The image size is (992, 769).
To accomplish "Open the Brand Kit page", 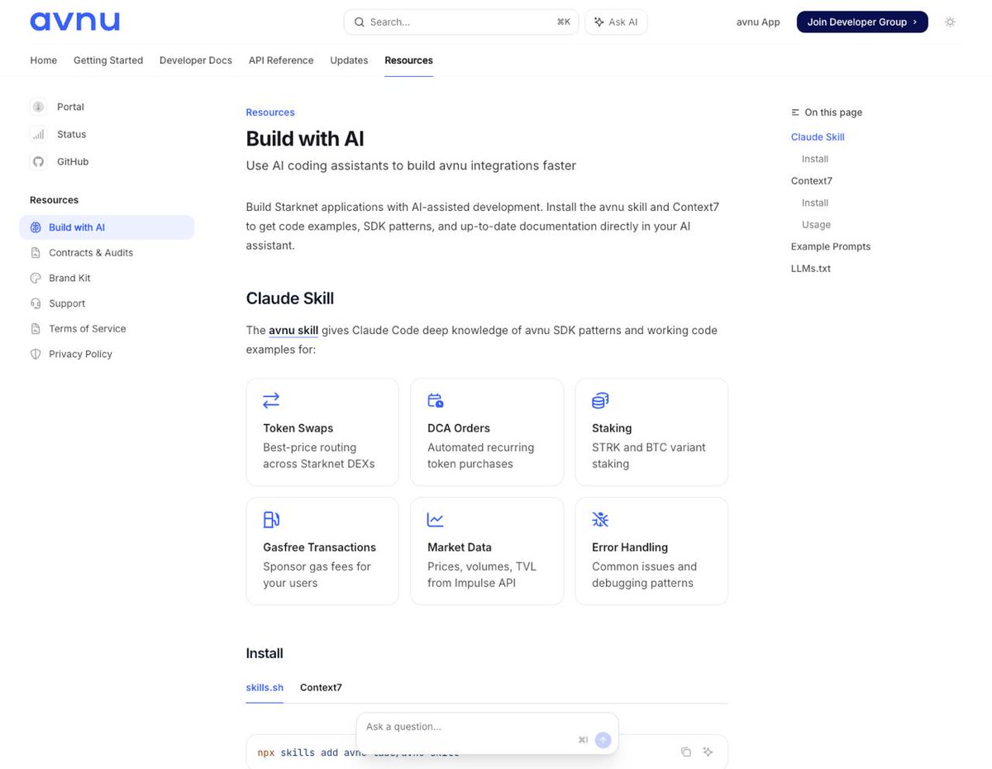I will (69, 278).
